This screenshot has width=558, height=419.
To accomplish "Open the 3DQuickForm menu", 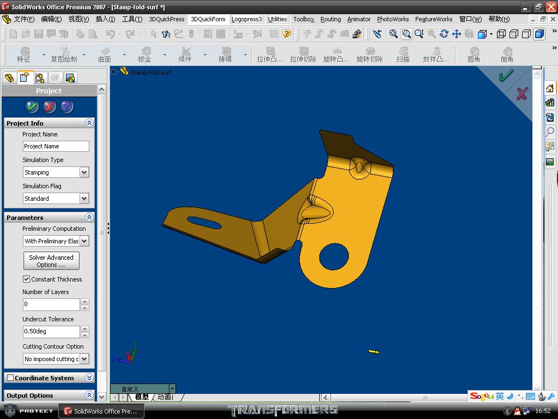I will (208, 19).
